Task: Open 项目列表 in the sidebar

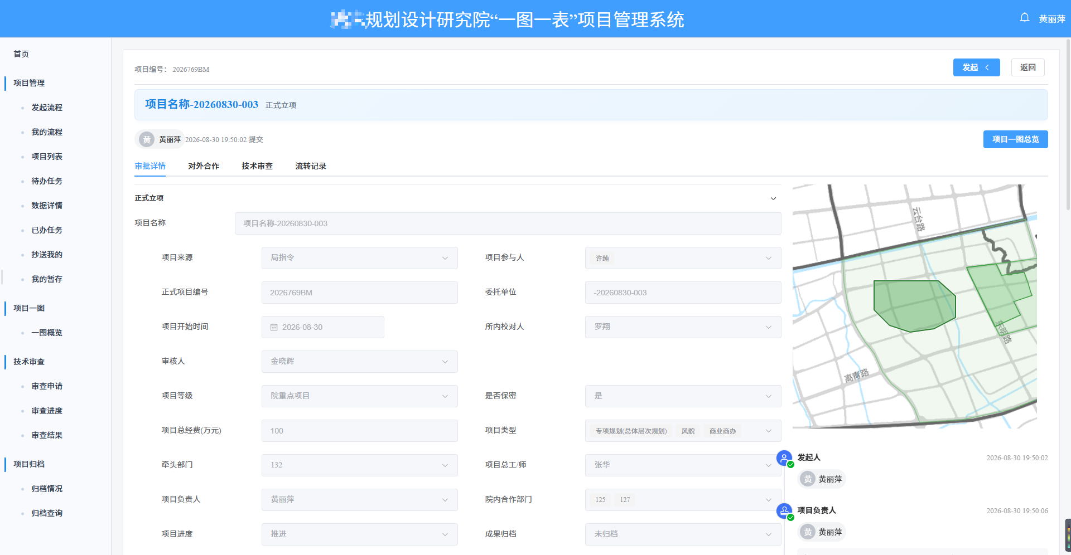Action: coord(47,157)
